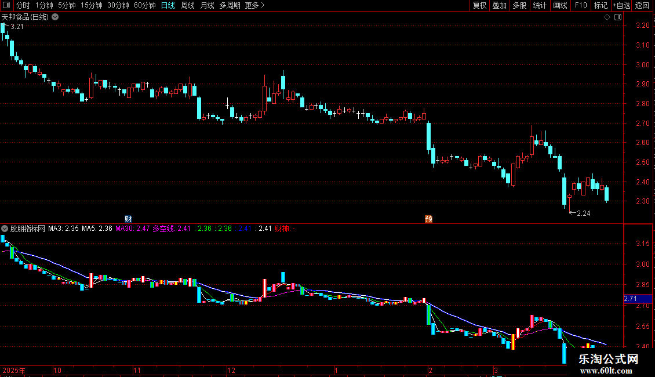Click the 3.21 high price label
655x377 pixels.
17,27
